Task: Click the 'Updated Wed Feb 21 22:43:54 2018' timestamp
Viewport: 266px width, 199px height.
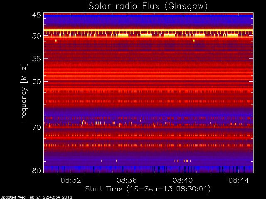Action: coord(36,197)
